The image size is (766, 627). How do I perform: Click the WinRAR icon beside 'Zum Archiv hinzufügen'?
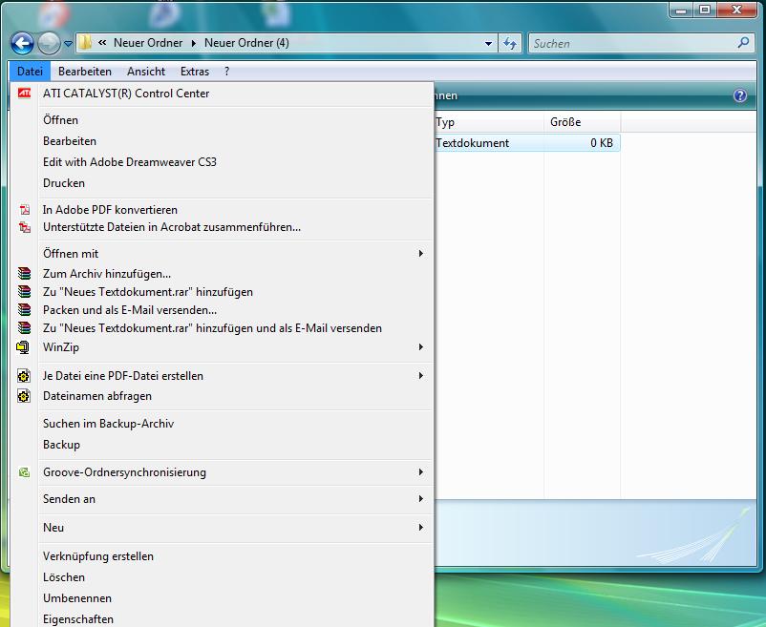(24, 274)
